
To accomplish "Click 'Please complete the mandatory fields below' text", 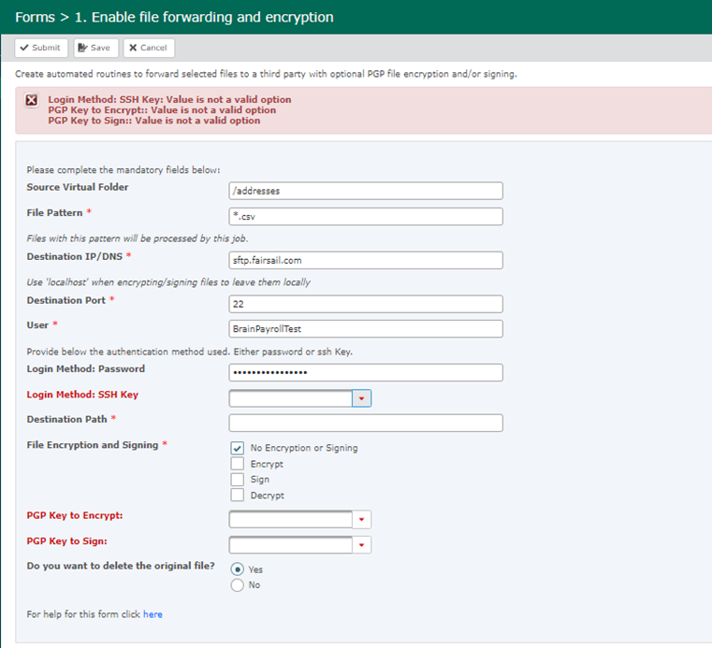I will tap(124, 170).
